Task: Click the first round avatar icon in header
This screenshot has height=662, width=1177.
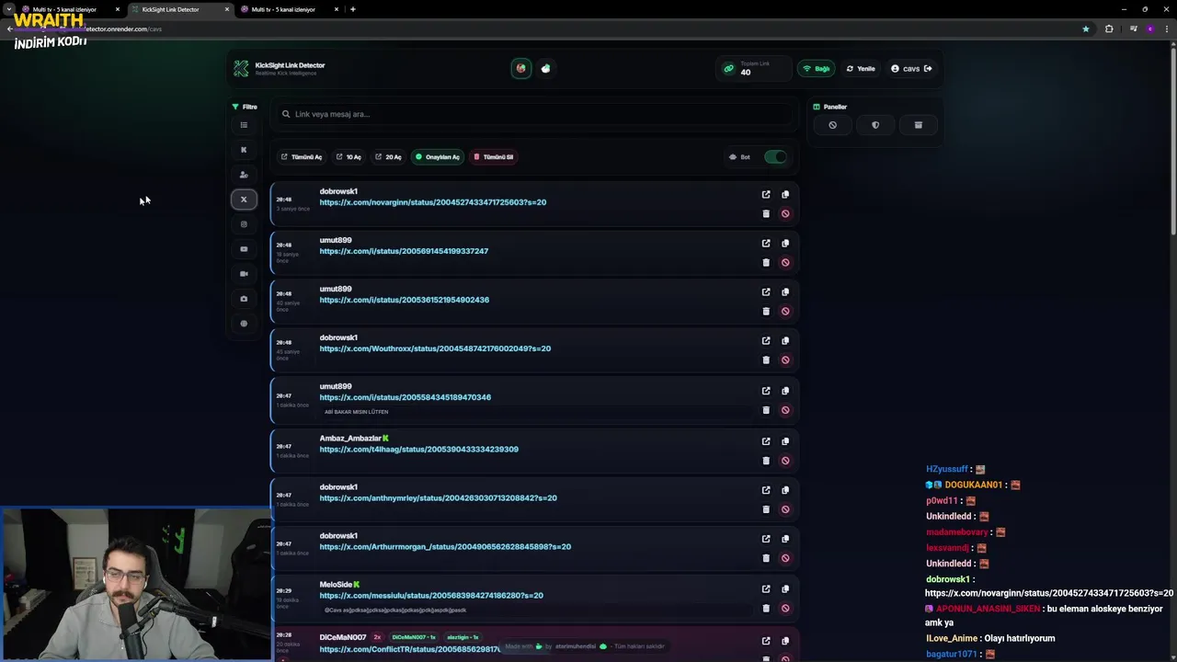Action: coord(521,68)
